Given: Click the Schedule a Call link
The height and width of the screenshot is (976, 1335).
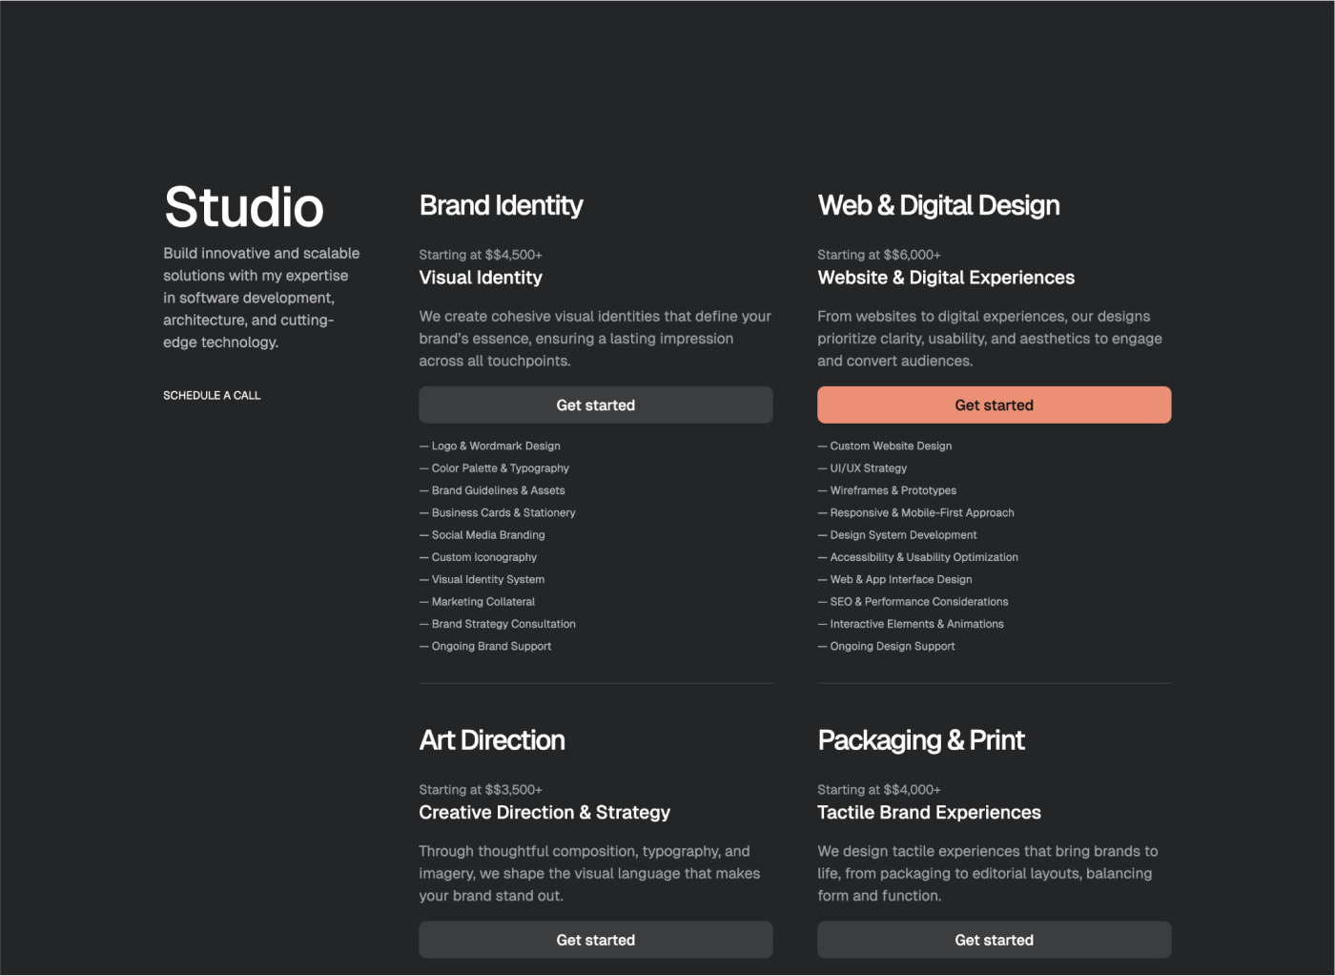Looking at the screenshot, I should 212,395.
